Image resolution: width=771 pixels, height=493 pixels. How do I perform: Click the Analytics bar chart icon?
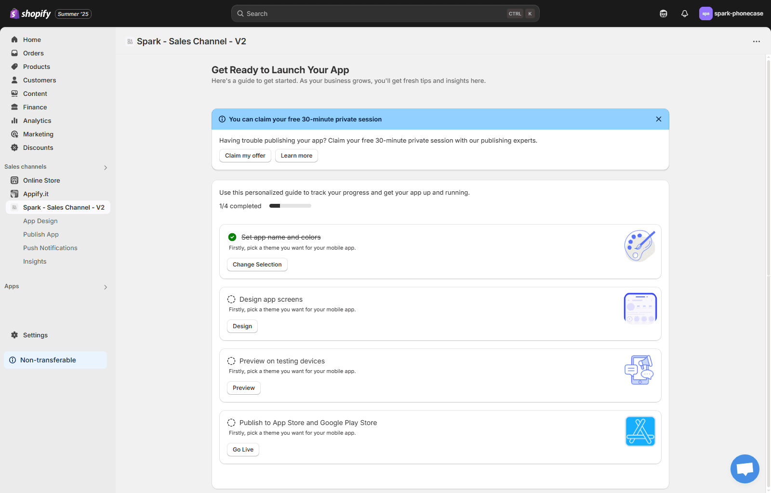14,120
